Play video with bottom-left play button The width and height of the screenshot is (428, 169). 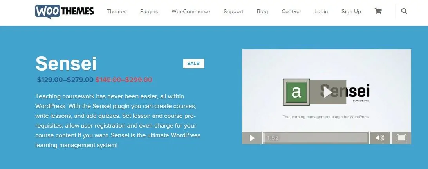coord(252,138)
